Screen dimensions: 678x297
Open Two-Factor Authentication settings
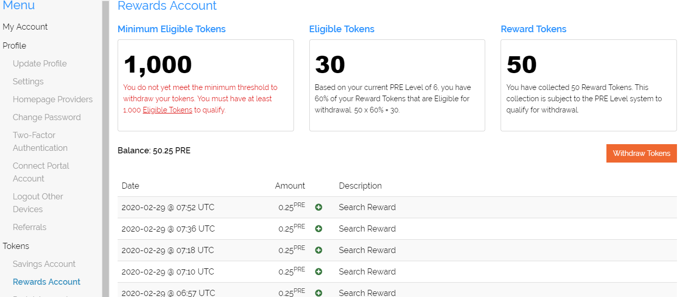[x=40, y=142]
